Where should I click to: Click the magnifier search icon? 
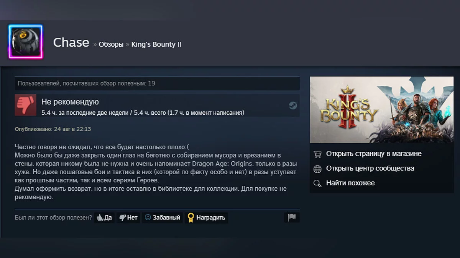317,183
